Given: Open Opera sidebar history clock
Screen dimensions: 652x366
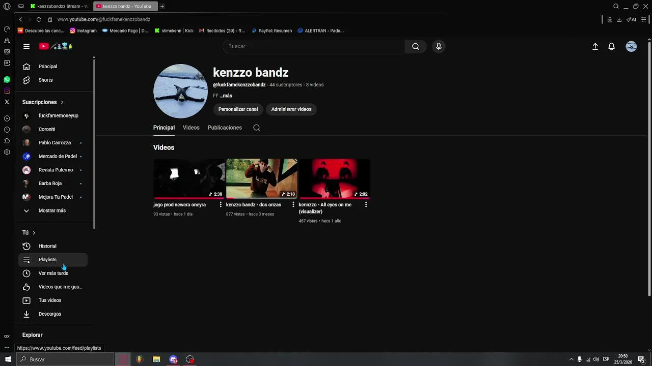Looking at the screenshot, I should pyautogui.click(x=7, y=130).
